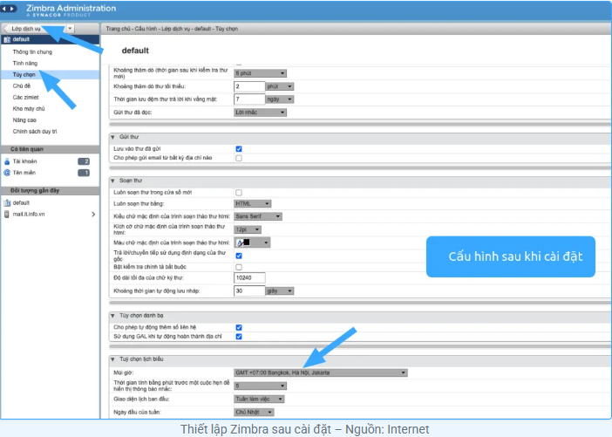The image size is (612, 437).
Task: Toggle Sử dụng GAL khi tự động hoàn thành
Action: pyautogui.click(x=239, y=337)
